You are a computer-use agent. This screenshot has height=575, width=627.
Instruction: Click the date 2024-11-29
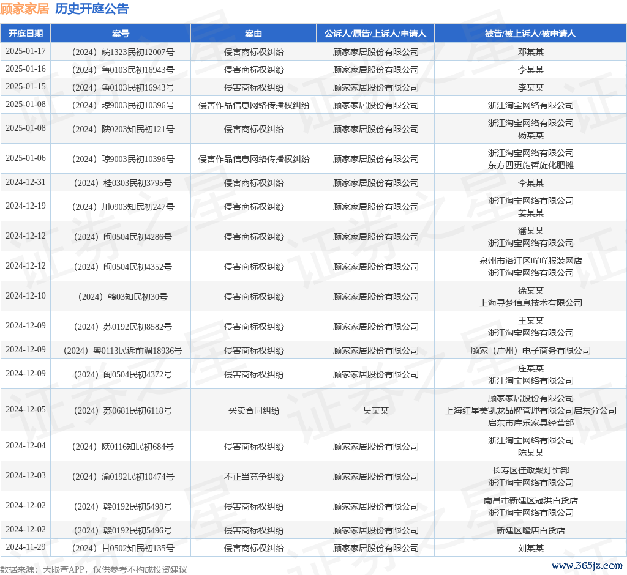(x=26, y=547)
